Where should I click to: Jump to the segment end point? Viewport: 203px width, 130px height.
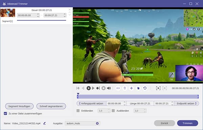tap(98, 88)
